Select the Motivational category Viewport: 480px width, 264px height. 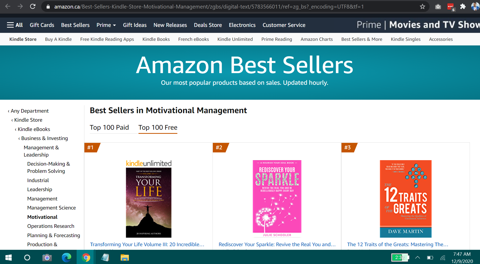(42, 217)
